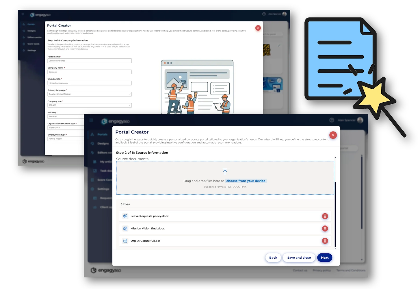Screen dimensions: 418x289
Task: Click the choose from your device link
Action: coord(246,181)
